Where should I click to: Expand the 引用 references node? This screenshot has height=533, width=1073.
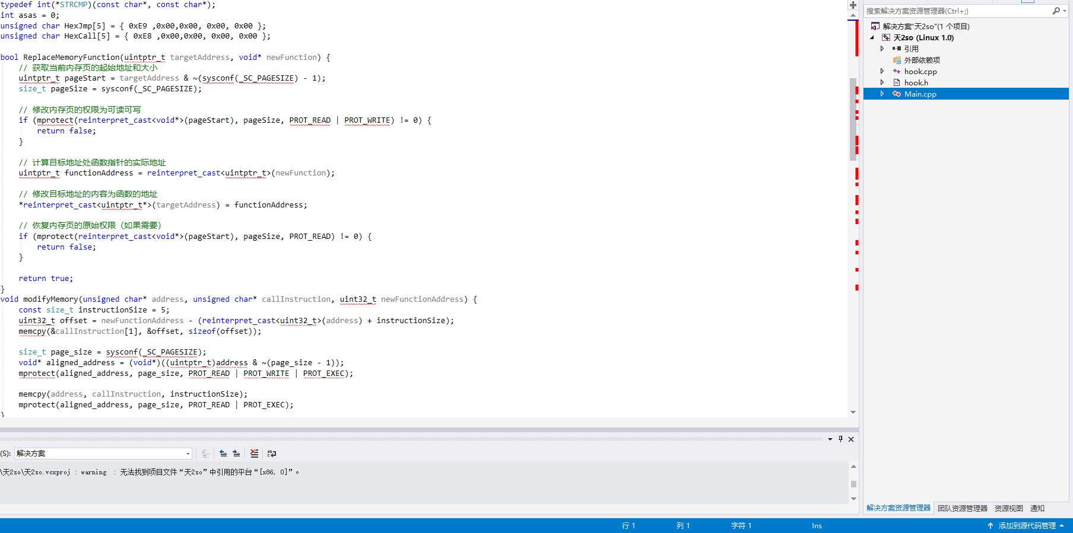pyautogui.click(x=882, y=49)
